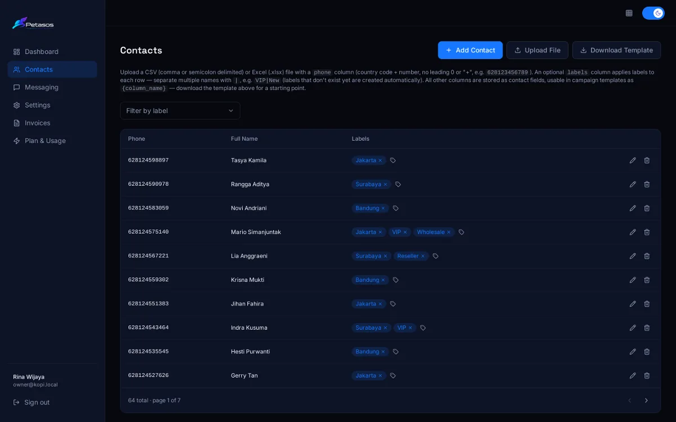The height and width of the screenshot is (422, 676).
Task: Remove Jakarta label from Tasya Kamila
Action: tap(380, 160)
